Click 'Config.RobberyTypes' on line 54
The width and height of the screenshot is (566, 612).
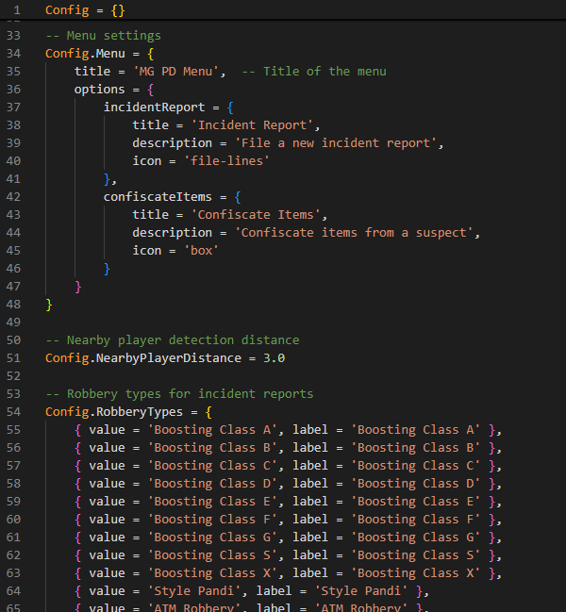pos(114,412)
